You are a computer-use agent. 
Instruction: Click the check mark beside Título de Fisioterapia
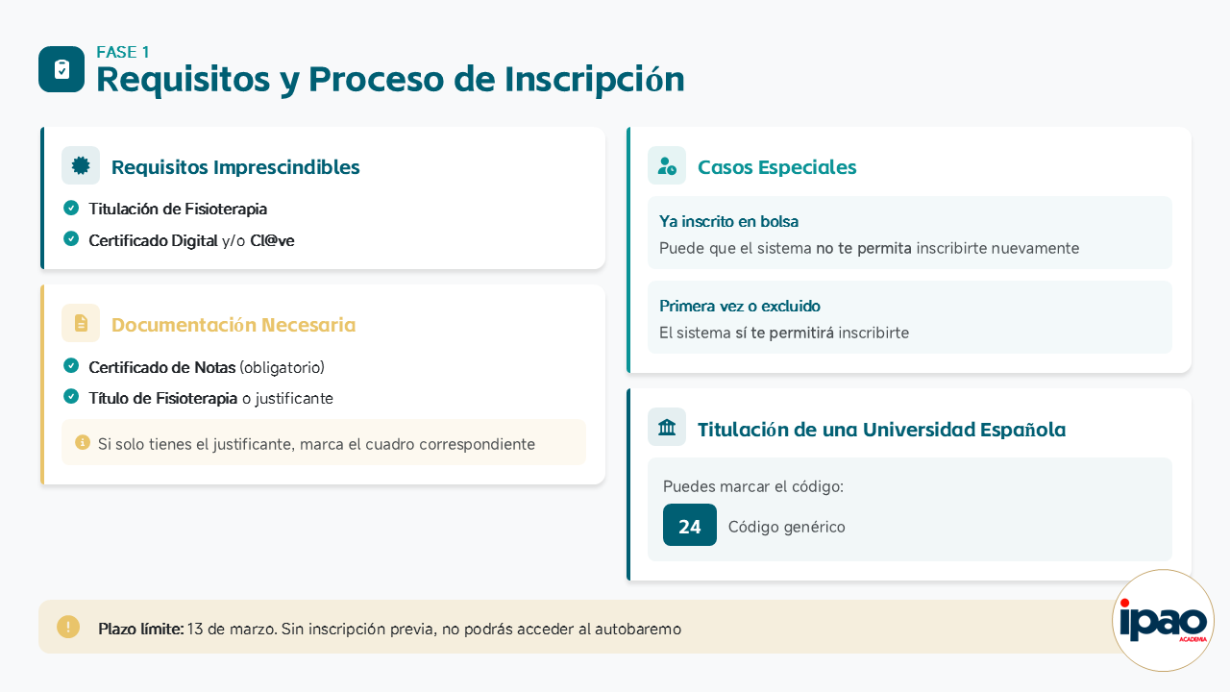pos(71,396)
